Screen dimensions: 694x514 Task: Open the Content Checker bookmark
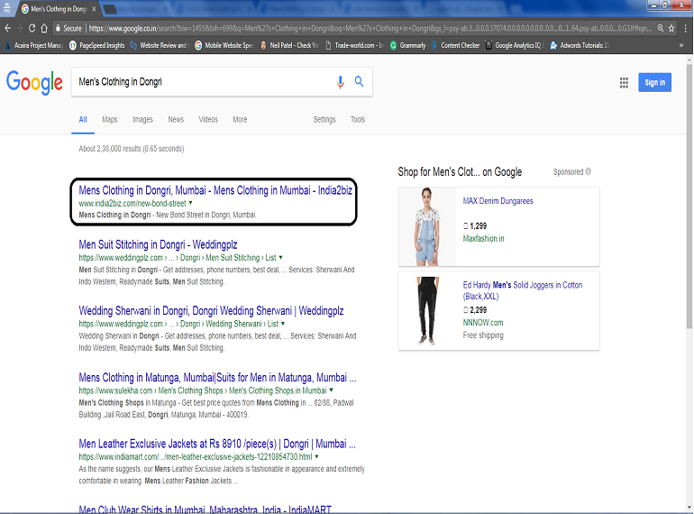pyautogui.click(x=455, y=45)
